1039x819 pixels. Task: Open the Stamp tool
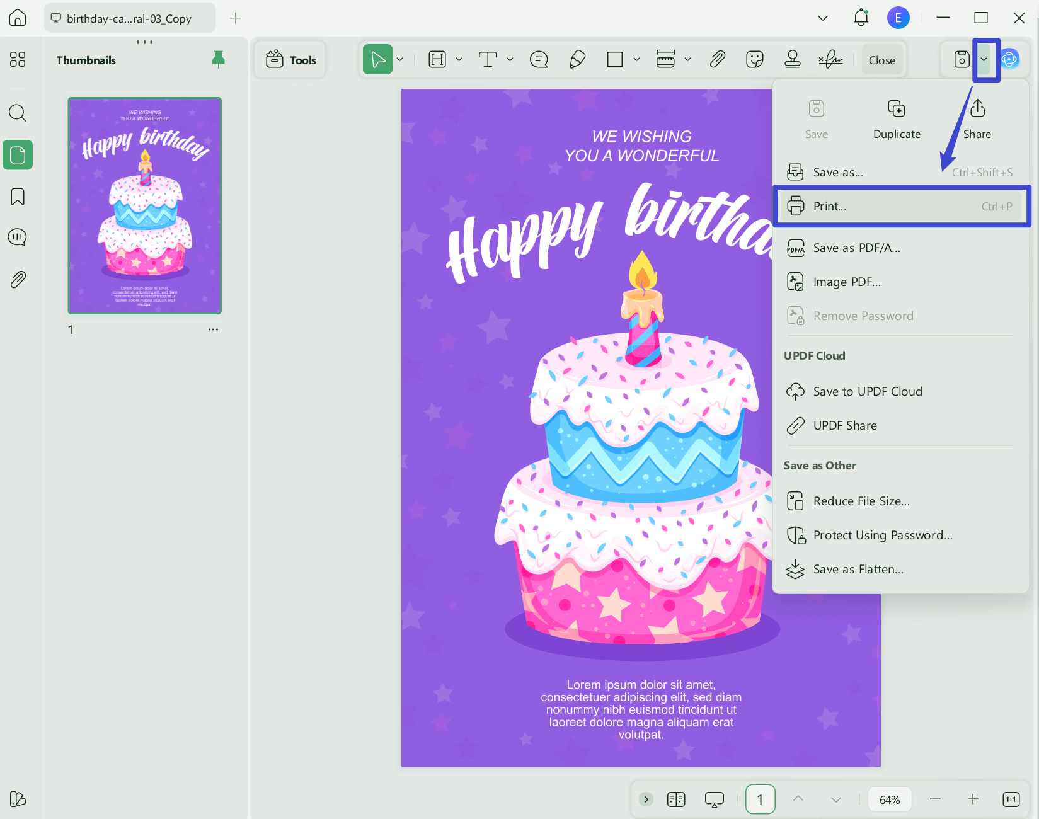(x=793, y=60)
